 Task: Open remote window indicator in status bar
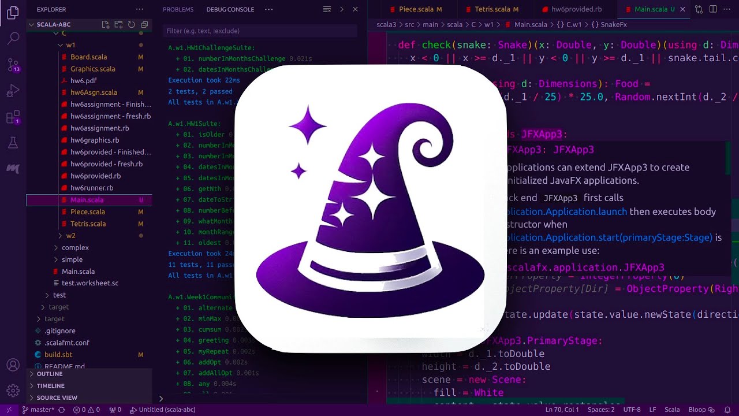pos(8,410)
